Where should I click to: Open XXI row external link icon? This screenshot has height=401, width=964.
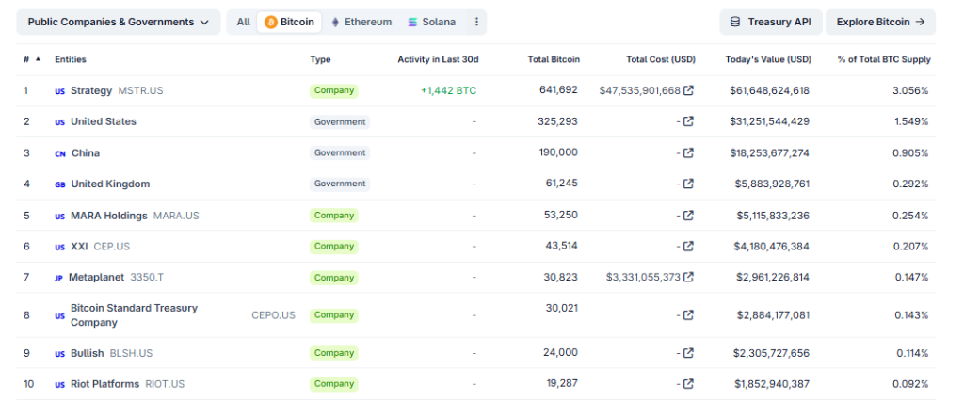coord(688,246)
